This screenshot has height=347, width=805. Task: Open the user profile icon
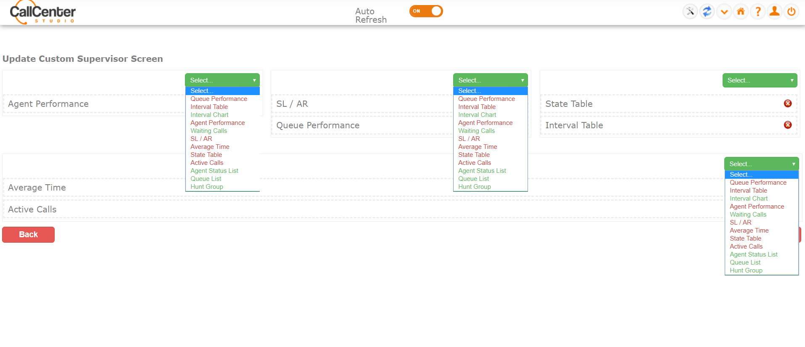click(x=774, y=11)
